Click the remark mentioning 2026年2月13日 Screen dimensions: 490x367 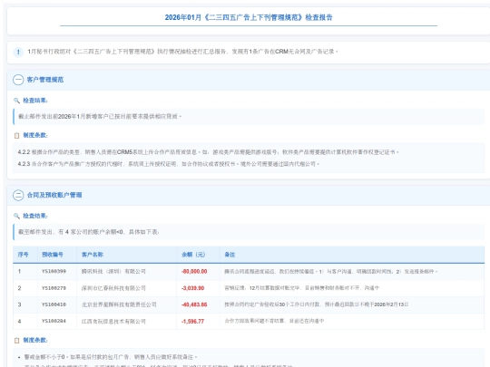(317, 304)
